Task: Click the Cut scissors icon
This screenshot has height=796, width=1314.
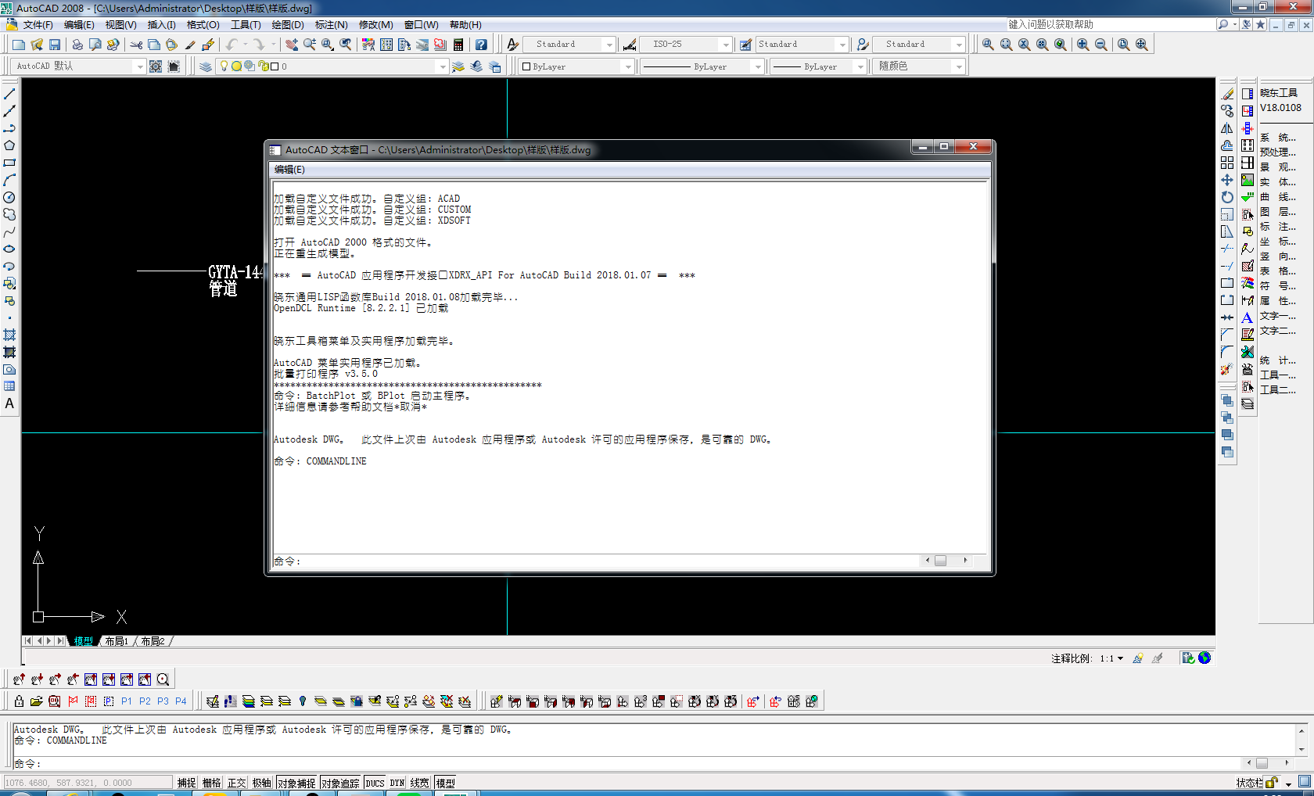Action: pyautogui.click(x=136, y=45)
